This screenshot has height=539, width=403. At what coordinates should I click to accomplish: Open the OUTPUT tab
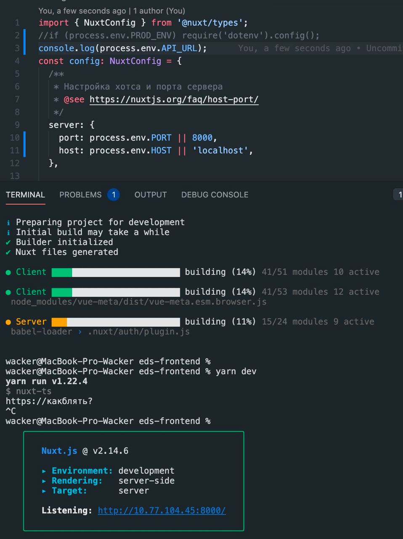pyautogui.click(x=151, y=195)
